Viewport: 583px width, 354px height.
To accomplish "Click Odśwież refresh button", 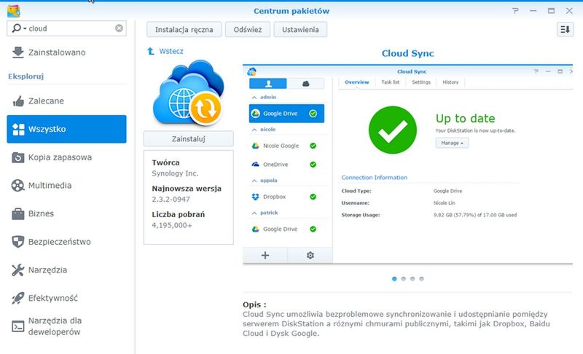I will point(248,29).
